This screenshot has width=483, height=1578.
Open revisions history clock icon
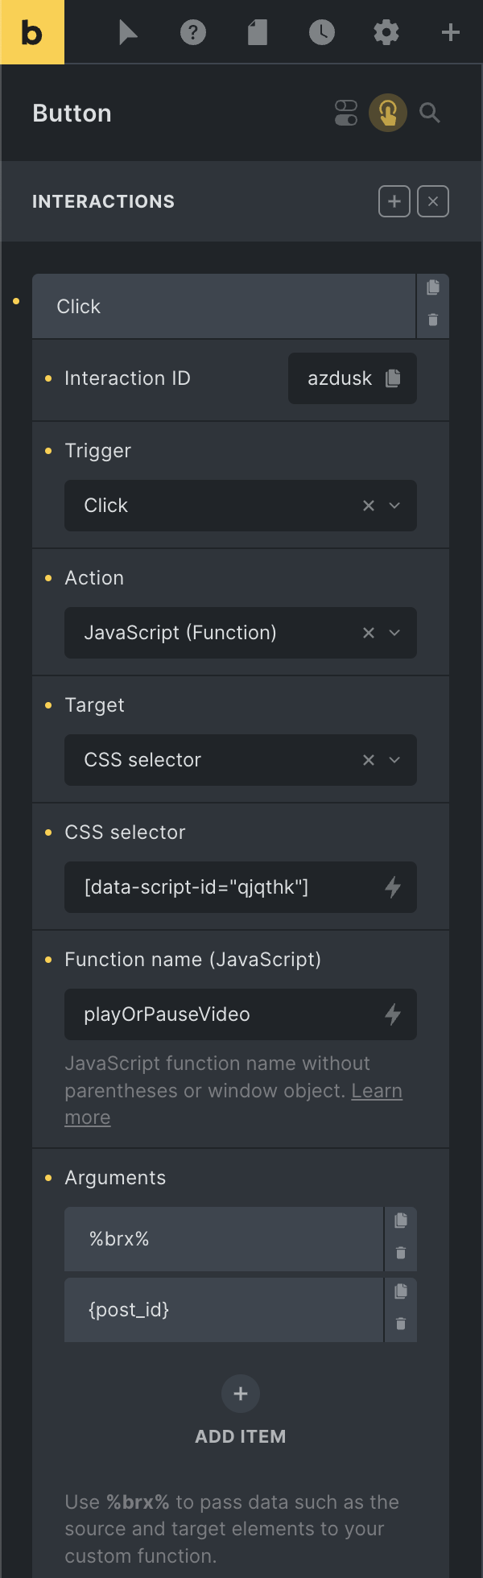click(x=322, y=32)
